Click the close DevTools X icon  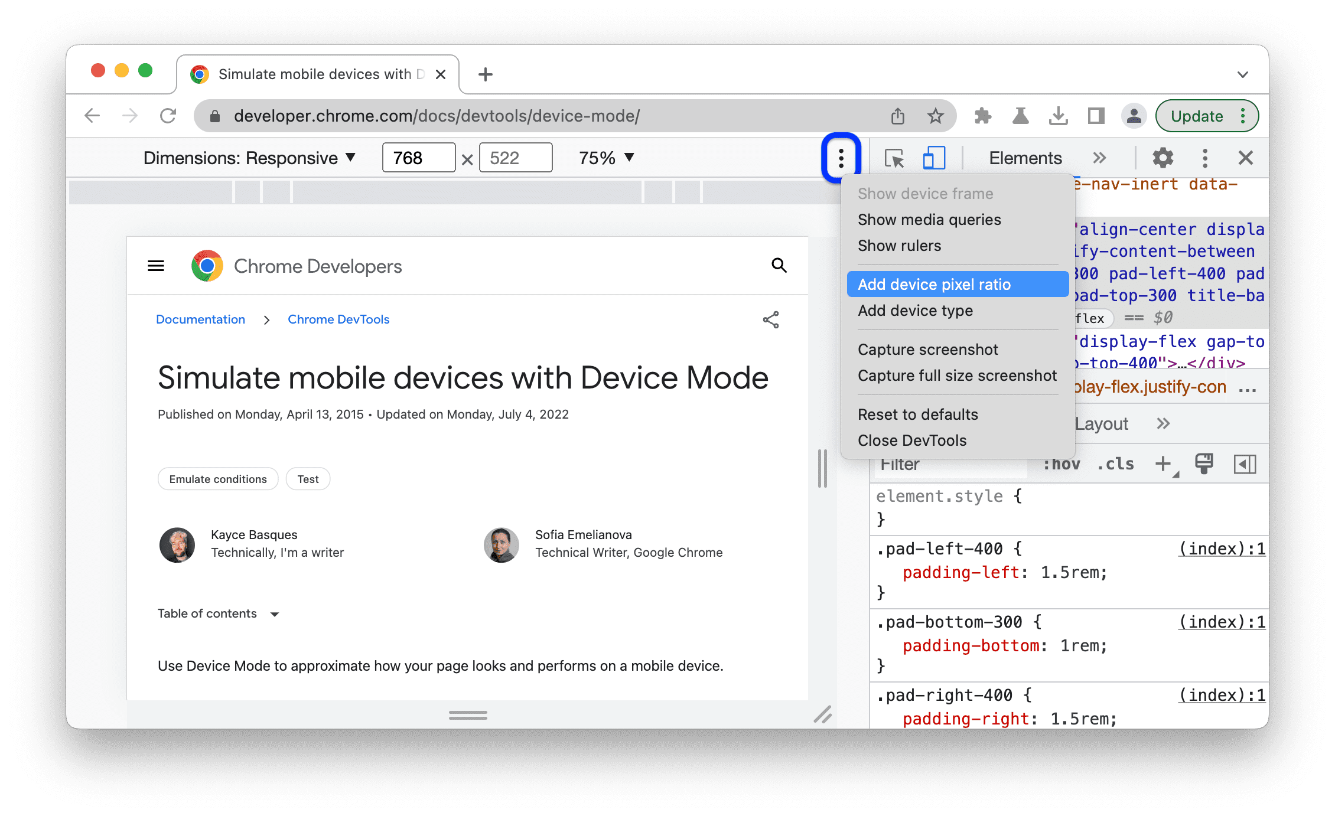pyautogui.click(x=1246, y=158)
